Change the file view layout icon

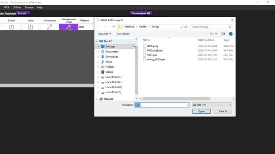click(x=211, y=34)
